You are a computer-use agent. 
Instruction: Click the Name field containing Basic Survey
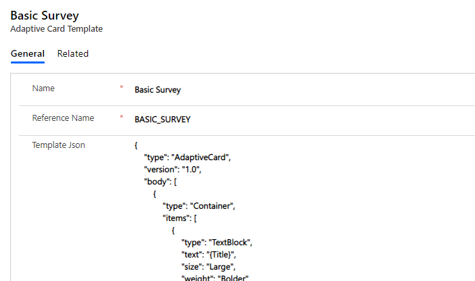point(158,89)
